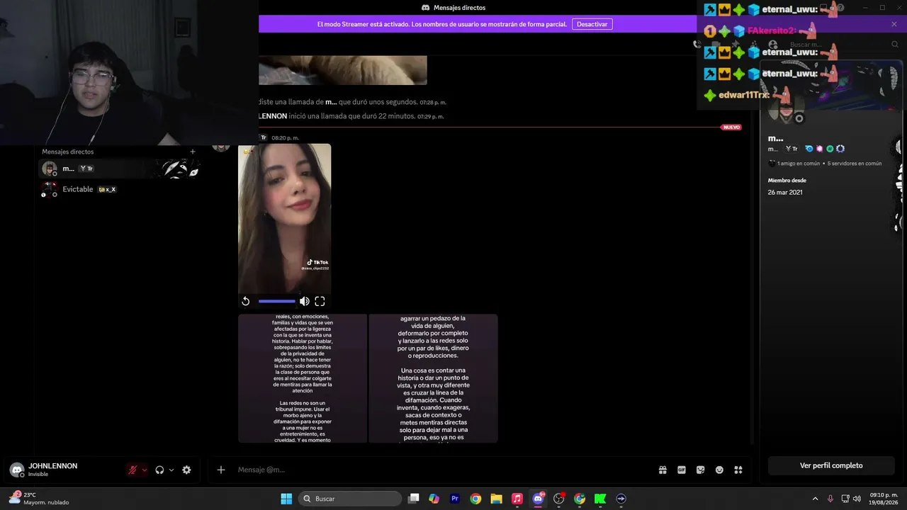Image resolution: width=907 pixels, height=510 pixels.
Task: Click the Mensajes directos window title
Action: click(x=459, y=8)
